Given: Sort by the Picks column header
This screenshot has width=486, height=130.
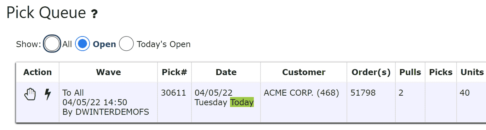Looking at the screenshot, I should click(x=441, y=72).
